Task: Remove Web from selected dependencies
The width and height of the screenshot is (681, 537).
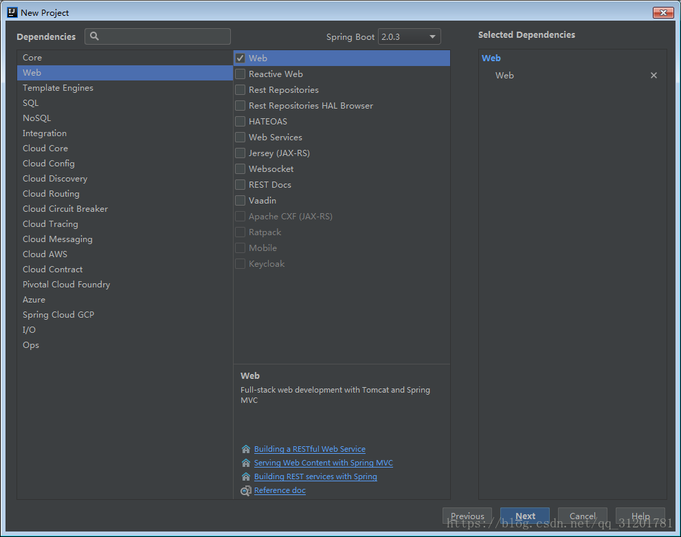Action: (x=654, y=75)
